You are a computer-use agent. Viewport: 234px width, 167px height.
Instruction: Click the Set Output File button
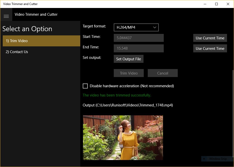(x=128, y=59)
